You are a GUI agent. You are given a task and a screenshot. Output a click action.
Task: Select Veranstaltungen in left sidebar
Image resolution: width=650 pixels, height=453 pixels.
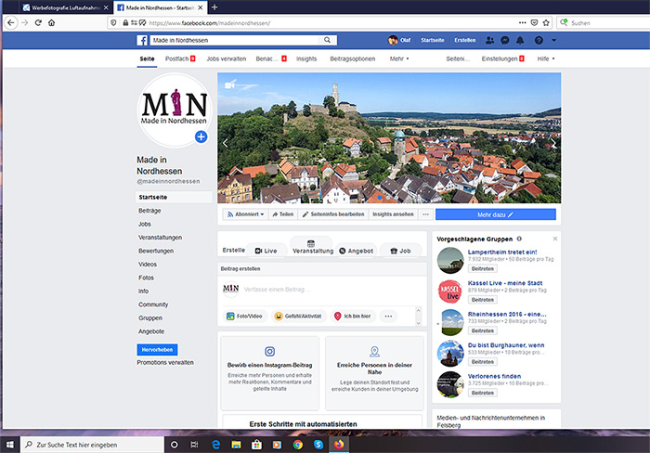pos(160,238)
